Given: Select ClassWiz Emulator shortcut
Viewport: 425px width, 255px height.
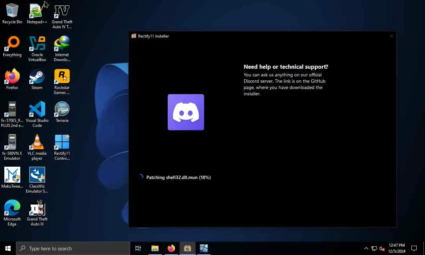Looking at the screenshot, I should pos(37,181).
